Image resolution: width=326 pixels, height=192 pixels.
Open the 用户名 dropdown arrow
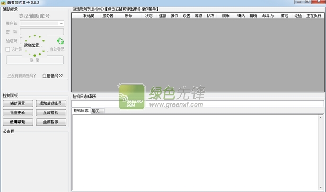[x=61, y=23]
